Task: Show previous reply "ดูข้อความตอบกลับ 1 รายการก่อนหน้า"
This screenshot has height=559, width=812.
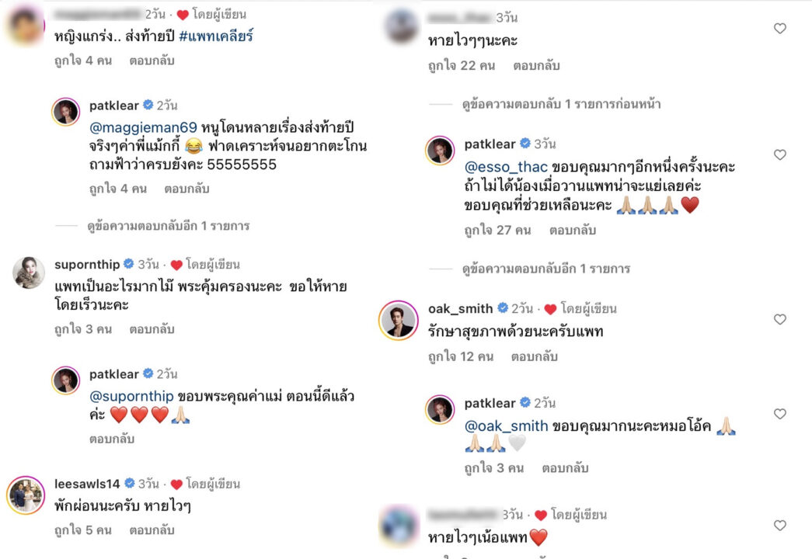Action: 561,104
